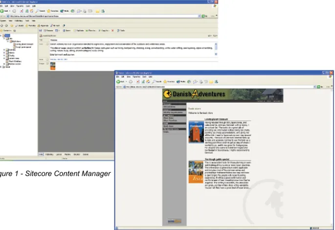The height and width of the screenshot is (230, 335).
Task: Click Sitecore Search toolbar button
Action: tap(20, 25)
